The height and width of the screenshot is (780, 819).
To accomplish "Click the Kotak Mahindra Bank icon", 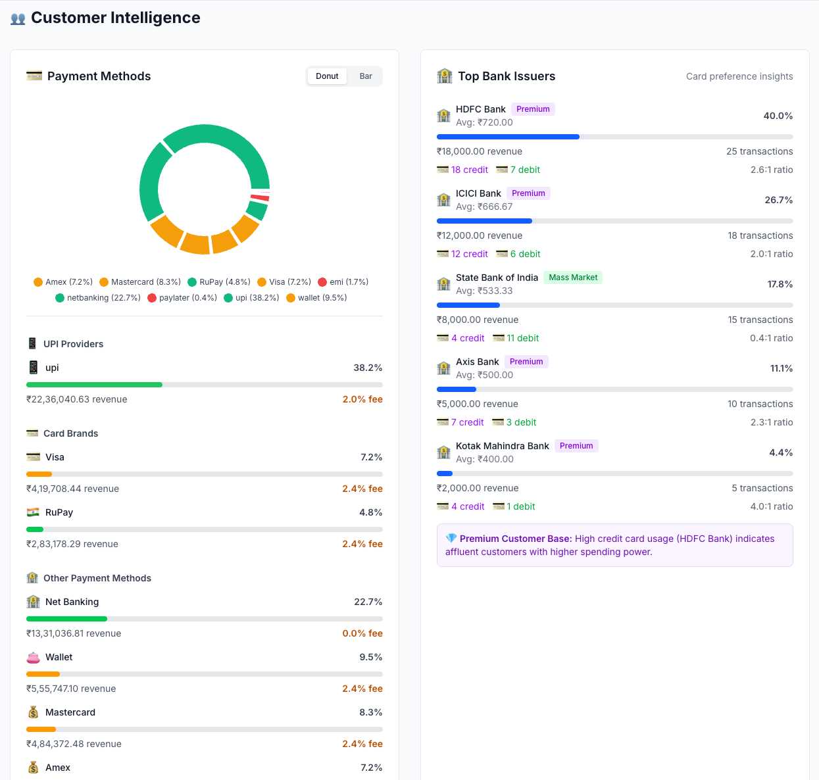I will click(444, 452).
